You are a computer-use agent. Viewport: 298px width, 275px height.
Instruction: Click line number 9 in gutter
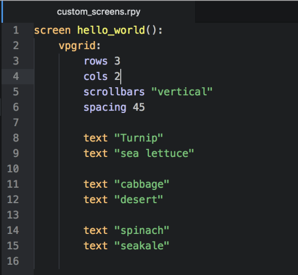coord(16,153)
